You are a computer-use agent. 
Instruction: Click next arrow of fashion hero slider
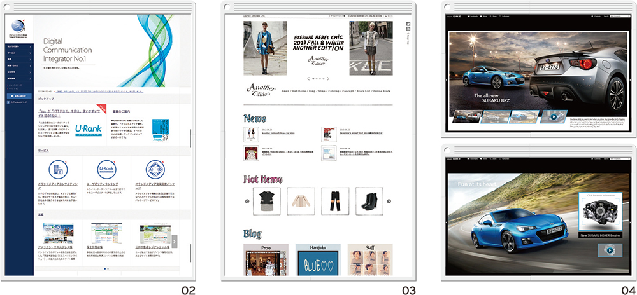[328, 79]
